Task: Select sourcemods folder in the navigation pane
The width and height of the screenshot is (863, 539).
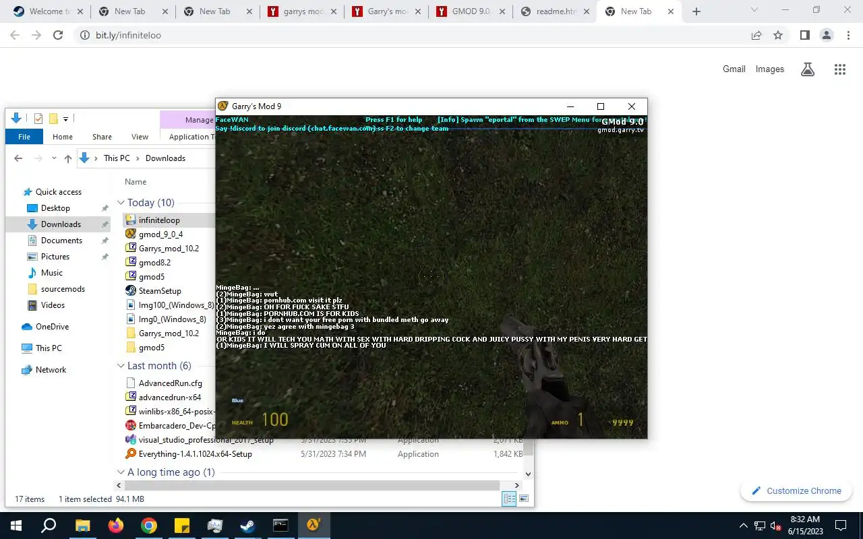Action: (x=63, y=289)
